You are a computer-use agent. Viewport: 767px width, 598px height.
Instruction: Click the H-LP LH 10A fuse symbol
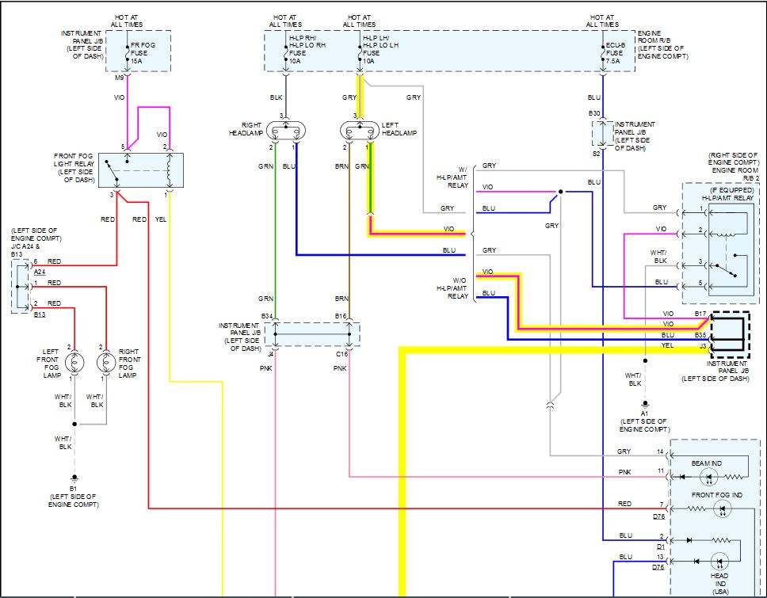tap(360, 52)
